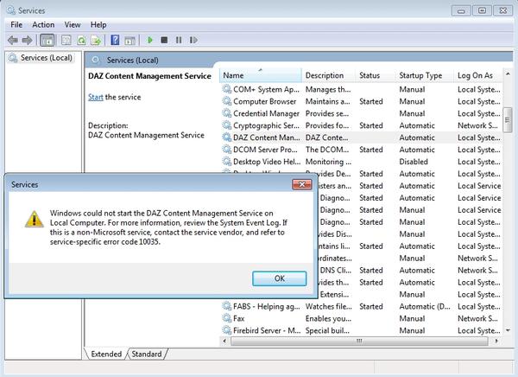The height and width of the screenshot is (377, 518).
Task: Open the Help toolbar icon
Action: coord(115,41)
